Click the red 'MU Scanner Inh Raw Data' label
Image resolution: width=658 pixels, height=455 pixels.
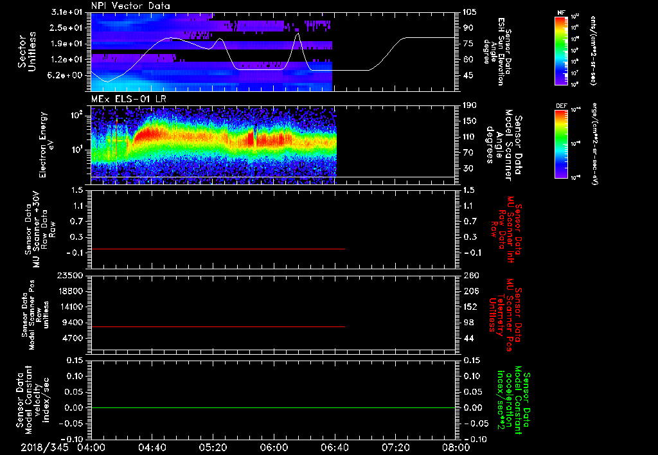(506, 229)
